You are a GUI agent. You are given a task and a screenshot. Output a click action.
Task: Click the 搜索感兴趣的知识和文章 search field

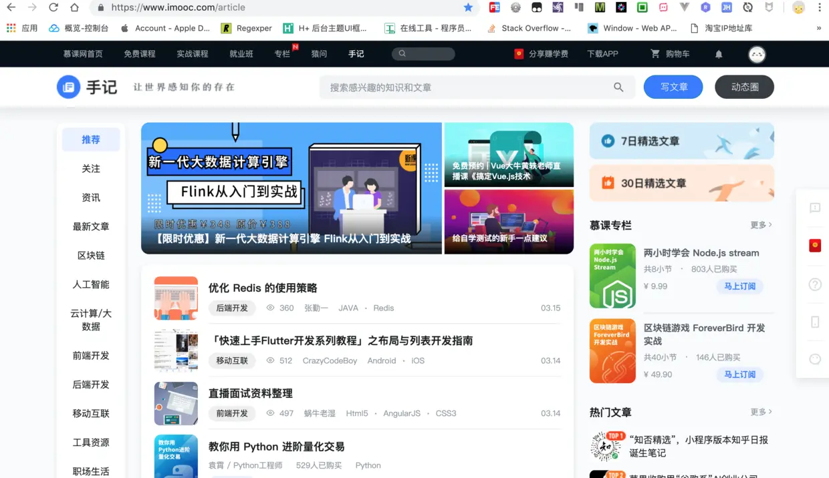click(x=477, y=87)
